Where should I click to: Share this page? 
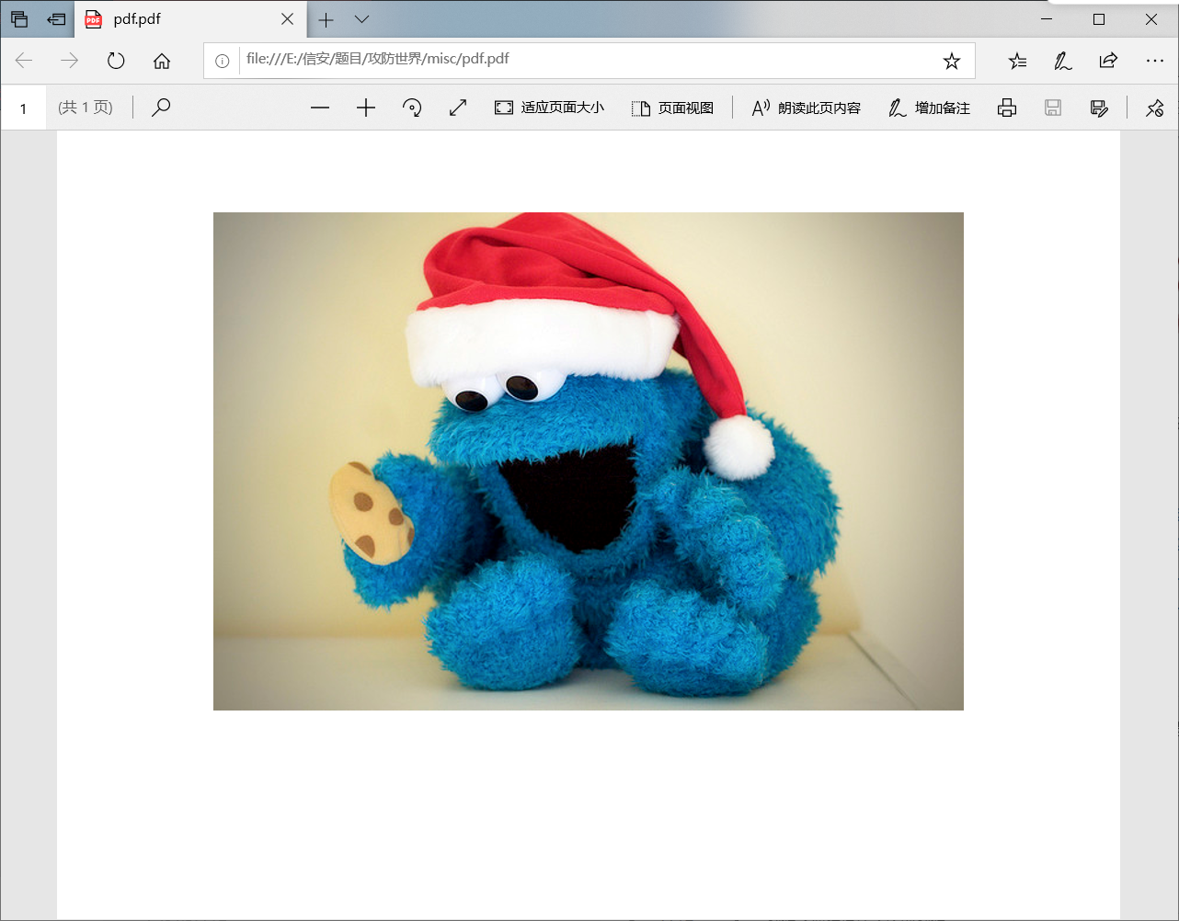tap(1108, 61)
